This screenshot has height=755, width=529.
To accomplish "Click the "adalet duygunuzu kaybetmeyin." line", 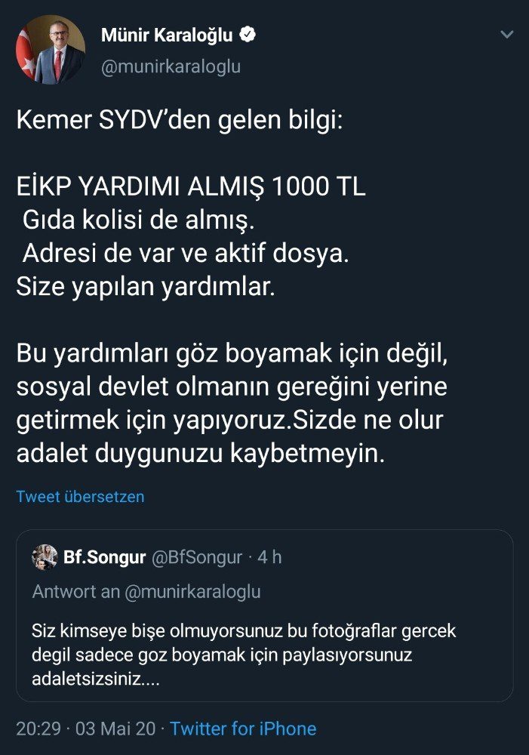I will [201, 455].
